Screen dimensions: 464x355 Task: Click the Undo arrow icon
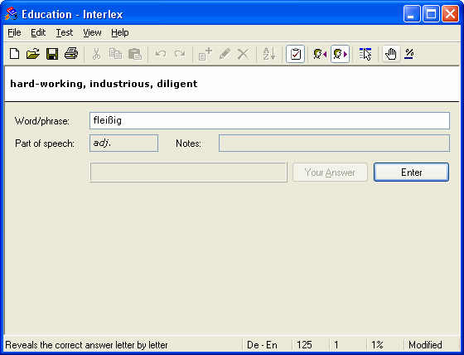[x=161, y=54]
